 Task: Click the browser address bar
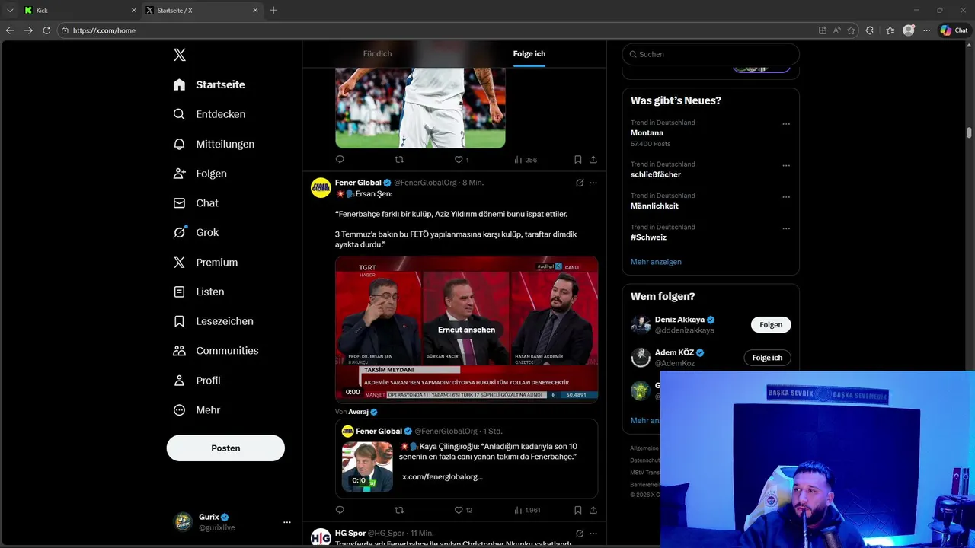(x=434, y=30)
